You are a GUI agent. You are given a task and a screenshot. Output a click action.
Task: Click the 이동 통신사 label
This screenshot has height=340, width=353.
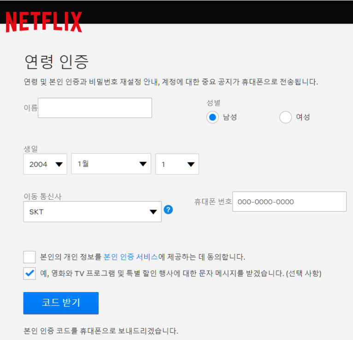coord(42,197)
